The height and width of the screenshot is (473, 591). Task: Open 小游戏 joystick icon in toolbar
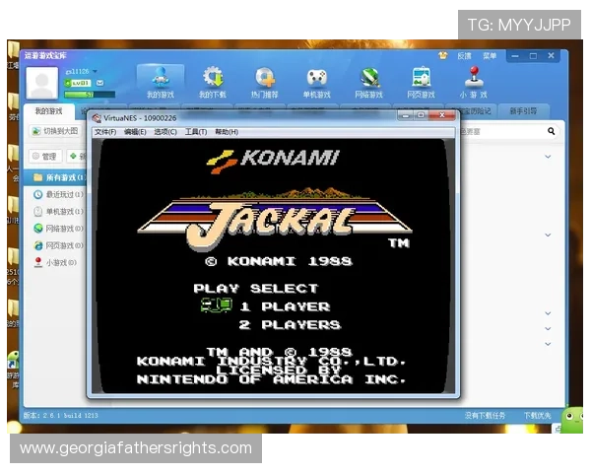click(474, 82)
